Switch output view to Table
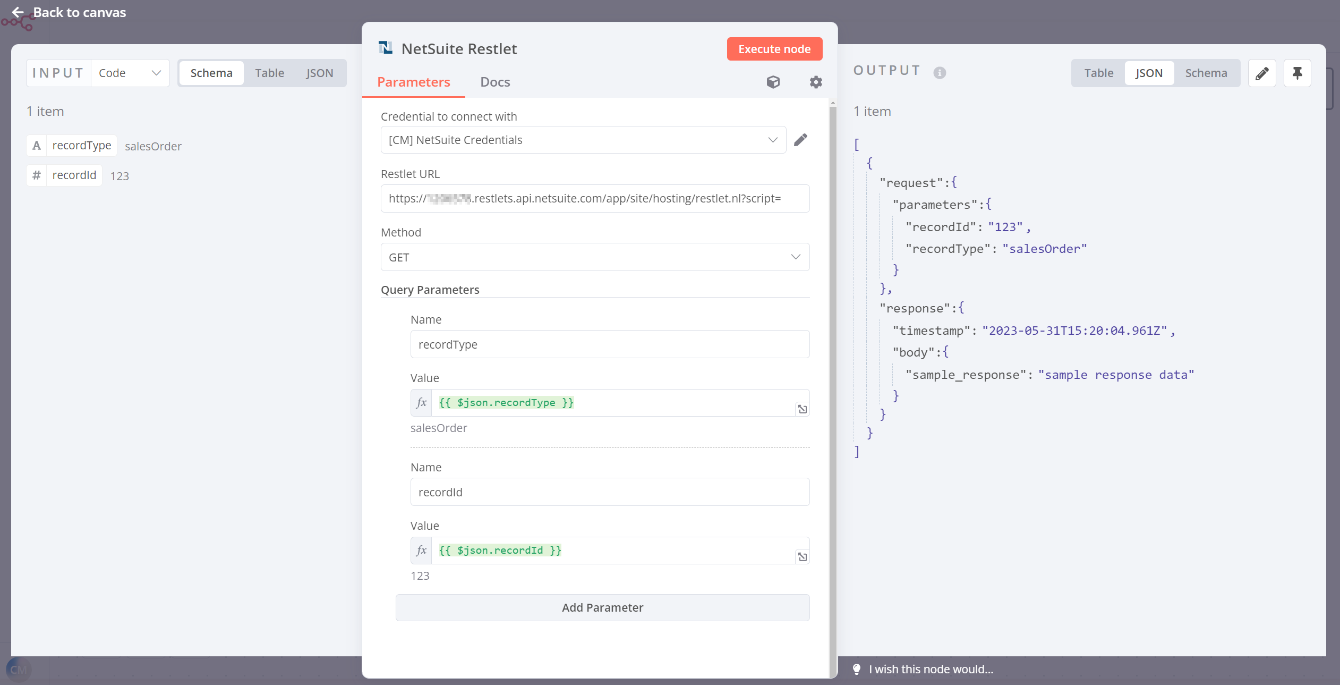This screenshot has height=685, width=1340. coord(1098,73)
